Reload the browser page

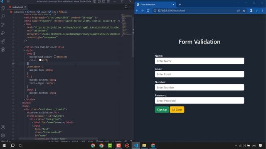coord(148,10)
